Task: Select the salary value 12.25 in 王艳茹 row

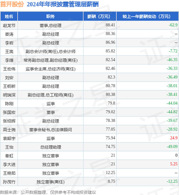Action: point(110,173)
